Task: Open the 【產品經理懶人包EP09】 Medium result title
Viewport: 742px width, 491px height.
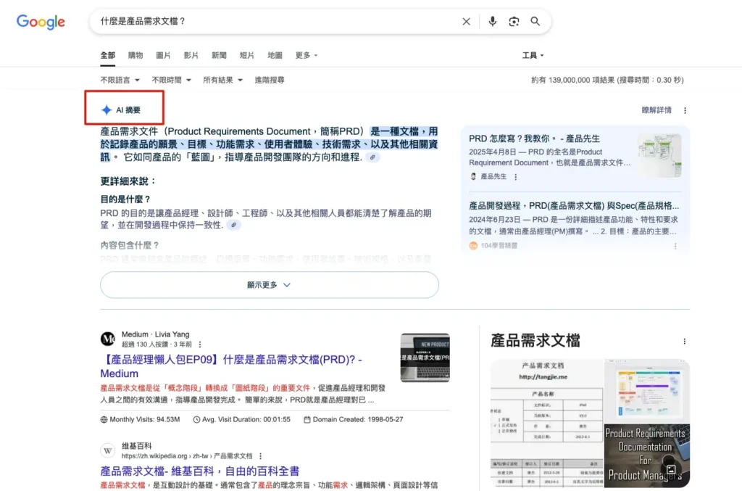Action: pos(231,366)
